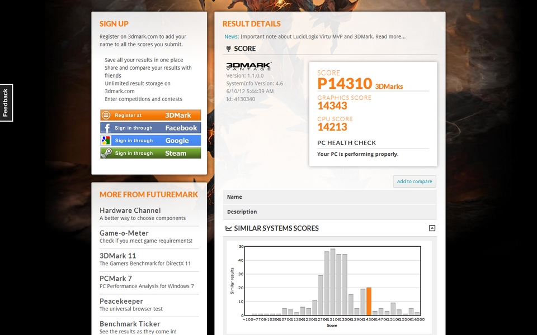Register at 3DMark
The width and height of the screenshot is (537, 335).
(x=150, y=115)
